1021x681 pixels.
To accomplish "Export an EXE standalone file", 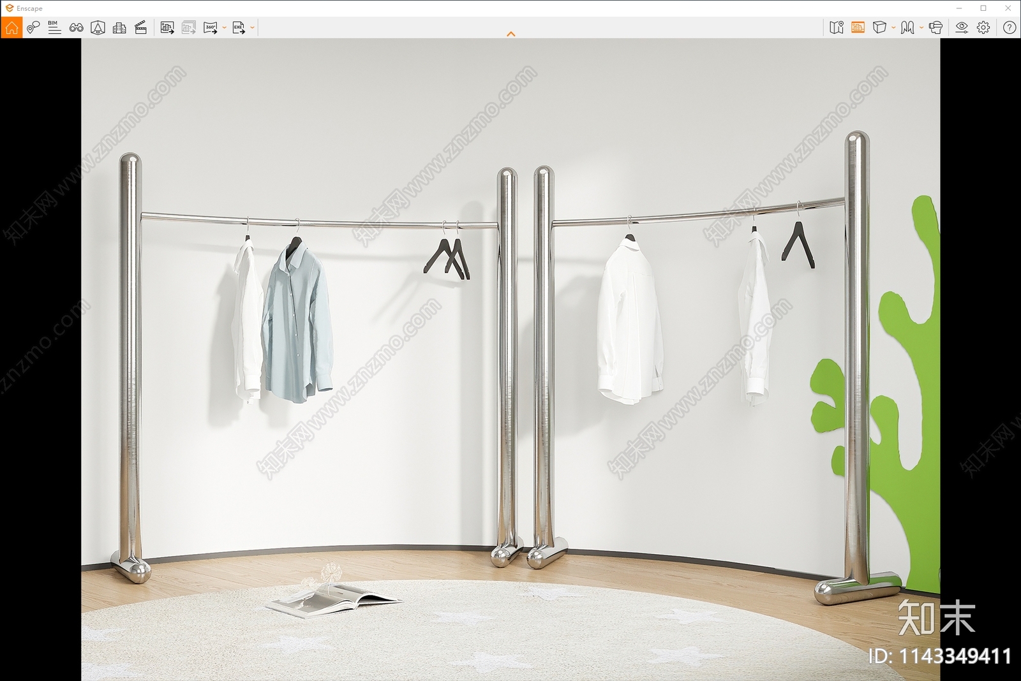I will pos(239,27).
